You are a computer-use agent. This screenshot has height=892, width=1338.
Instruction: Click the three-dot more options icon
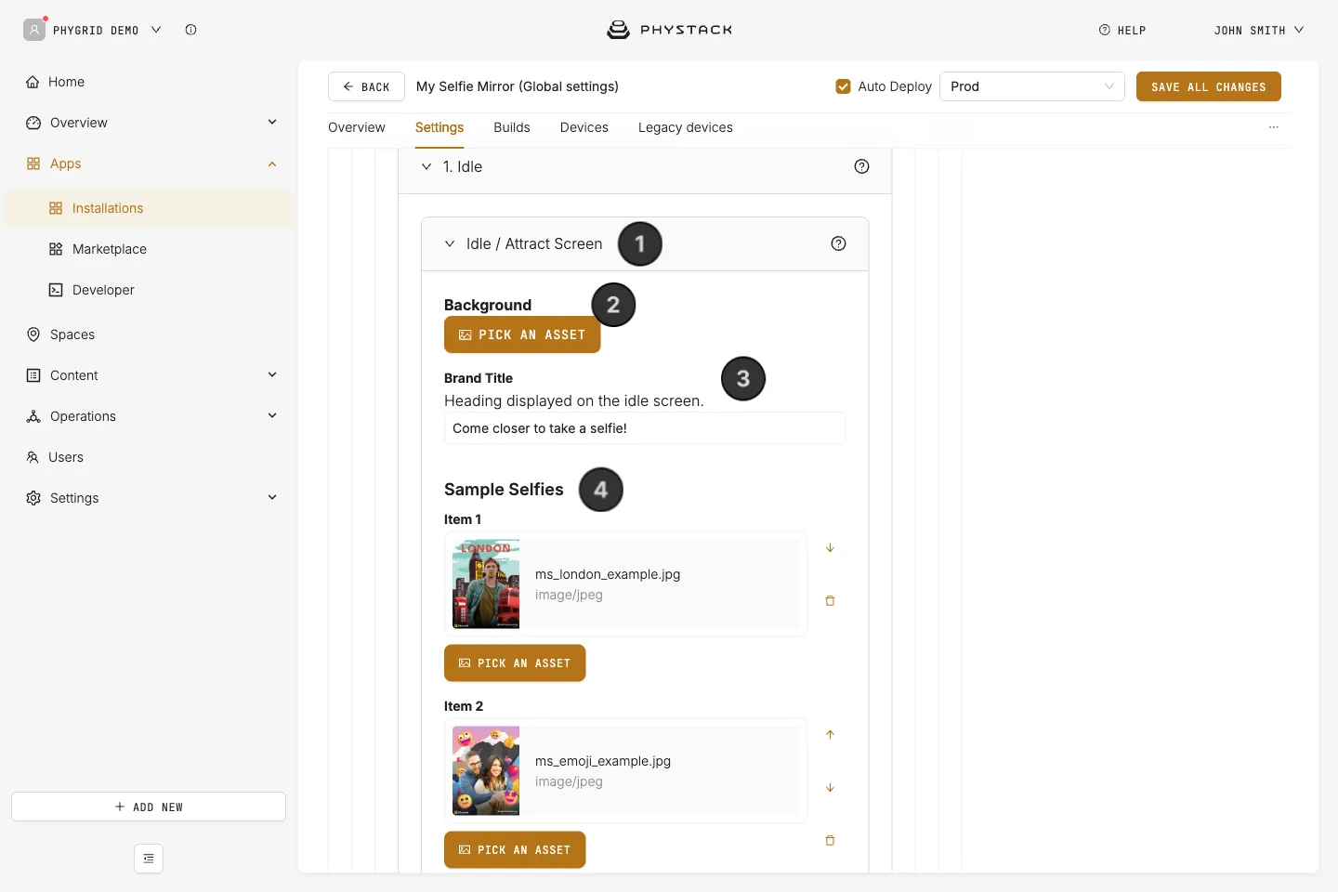click(x=1273, y=127)
